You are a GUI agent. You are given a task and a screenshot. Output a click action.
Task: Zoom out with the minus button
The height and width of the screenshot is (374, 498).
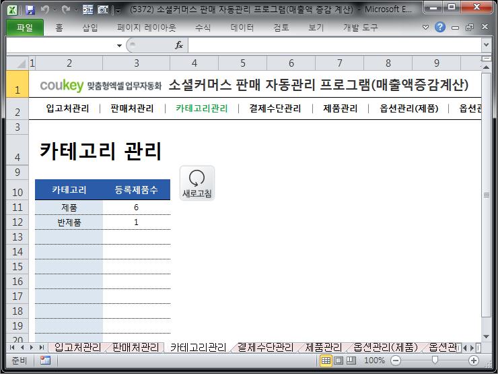point(396,361)
